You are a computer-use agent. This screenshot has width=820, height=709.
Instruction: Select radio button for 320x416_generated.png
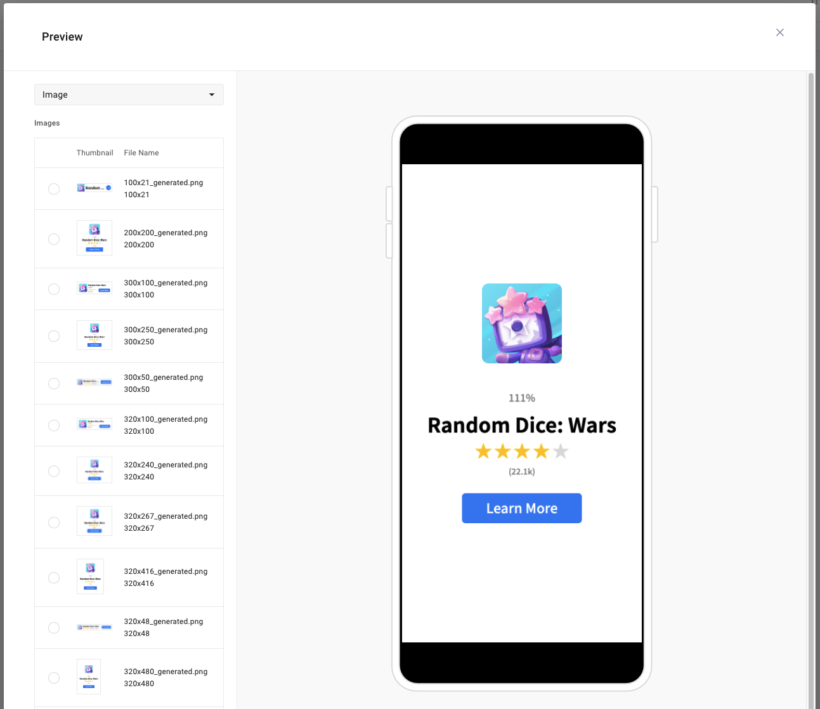54,578
